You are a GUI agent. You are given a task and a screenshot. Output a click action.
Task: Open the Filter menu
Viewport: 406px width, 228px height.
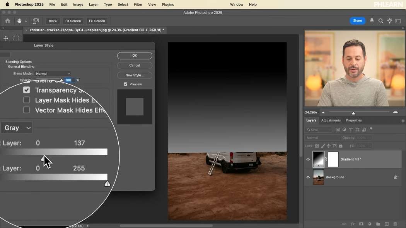(x=138, y=4)
